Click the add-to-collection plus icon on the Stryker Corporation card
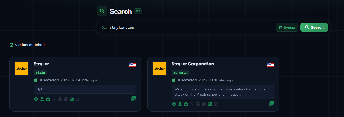The image size is (344, 117). [x=271, y=103]
